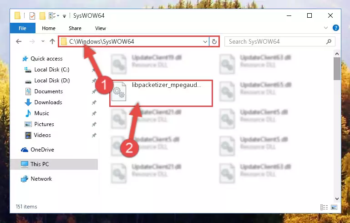Click the Pictures pin icon
Image resolution: width=350 pixels, height=223 pixels.
tap(94, 124)
